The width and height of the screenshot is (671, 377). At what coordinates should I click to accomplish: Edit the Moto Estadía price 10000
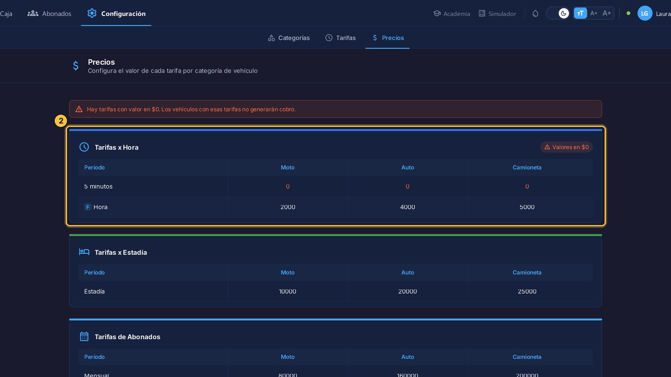click(x=288, y=292)
